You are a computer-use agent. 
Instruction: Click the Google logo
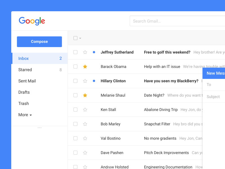point(32,21)
